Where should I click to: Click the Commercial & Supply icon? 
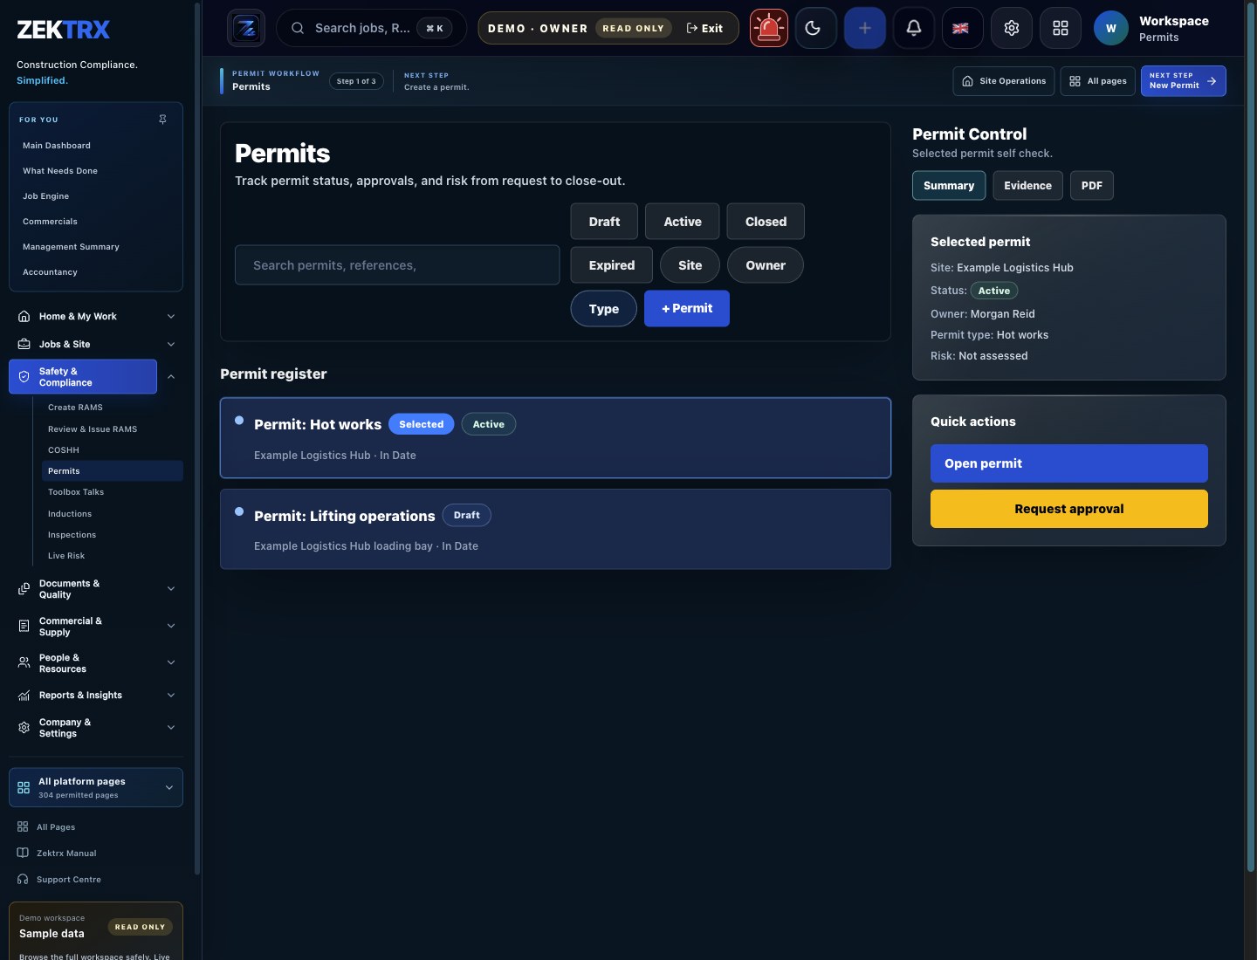24,626
